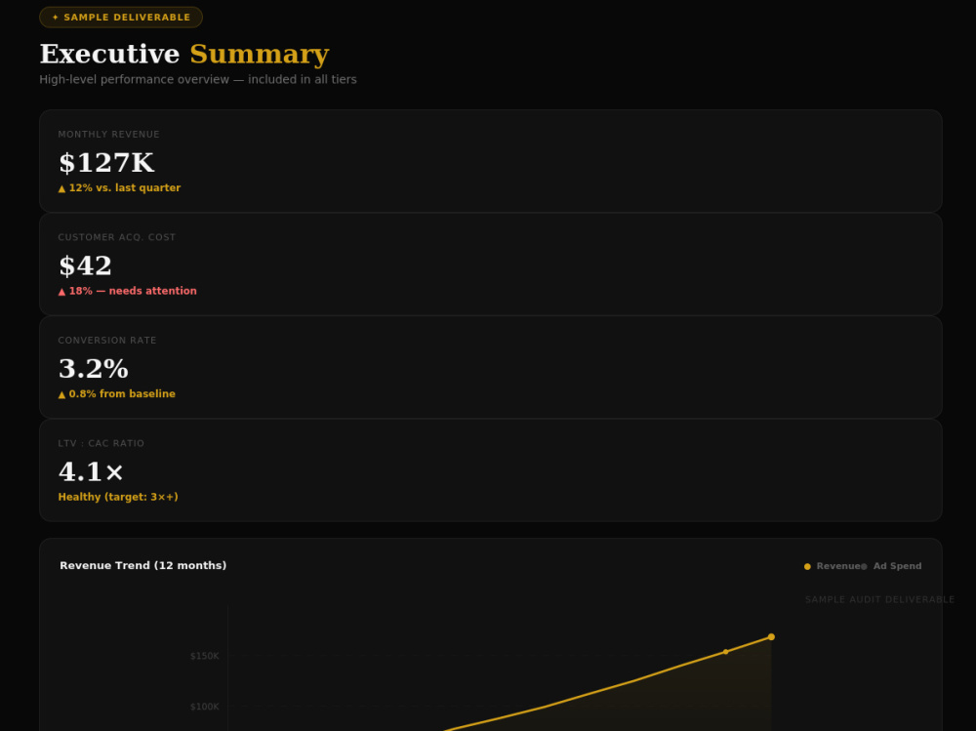Select 'Healthy (target: 3×+)' status text
Screen dimensions: 976x731
(x=118, y=497)
